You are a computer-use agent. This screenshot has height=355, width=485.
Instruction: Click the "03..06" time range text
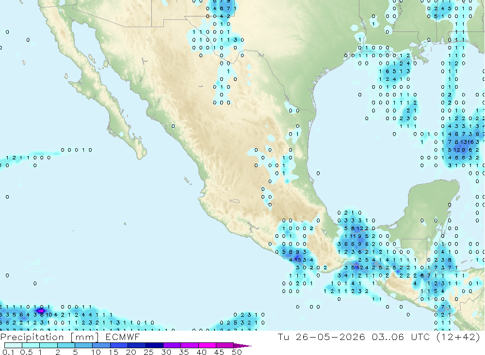point(388,337)
